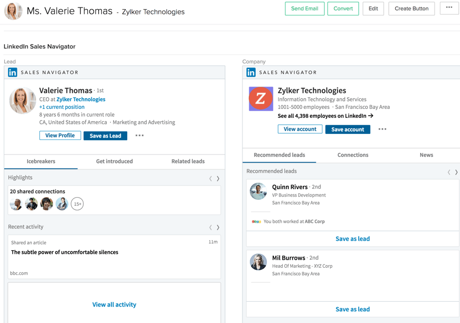460x323 pixels.
Task: Open the Quinn Rivers name link
Action: [x=290, y=187]
